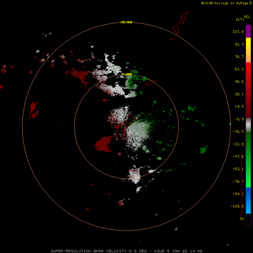The height and width of the screenshot is (253, 253).
Task: Select the 30.1 value on velocity scale
Action: [x=239, y=94]
